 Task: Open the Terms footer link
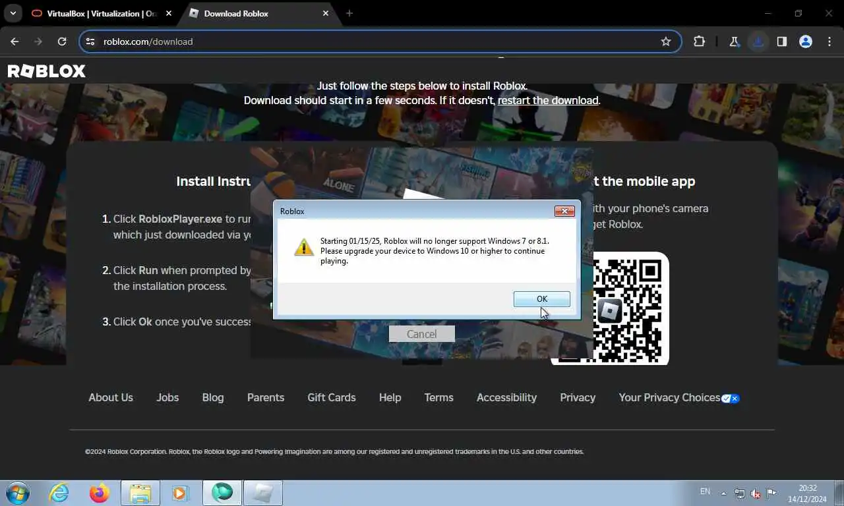(438, 397)
